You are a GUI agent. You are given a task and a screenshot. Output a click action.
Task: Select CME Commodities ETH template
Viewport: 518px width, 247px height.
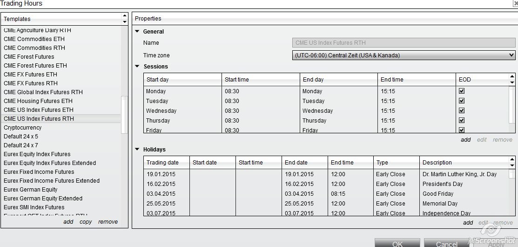pyautogui.click(x=34, y=39)
